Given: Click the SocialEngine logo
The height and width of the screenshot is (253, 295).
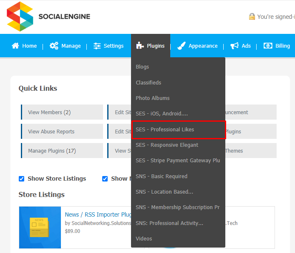Looking at the screenshot, I should 48,17.
